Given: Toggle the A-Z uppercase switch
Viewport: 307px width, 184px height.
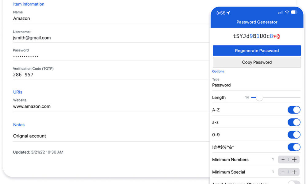Looking at the screenshot, I should (294, 110).
